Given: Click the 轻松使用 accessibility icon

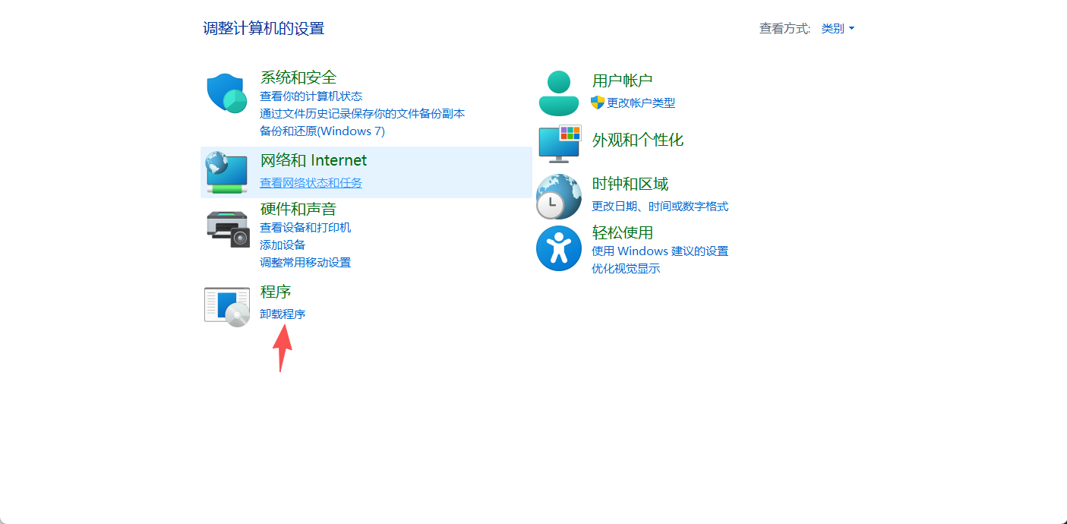Looking at the screenshot, I should point(559,248).
